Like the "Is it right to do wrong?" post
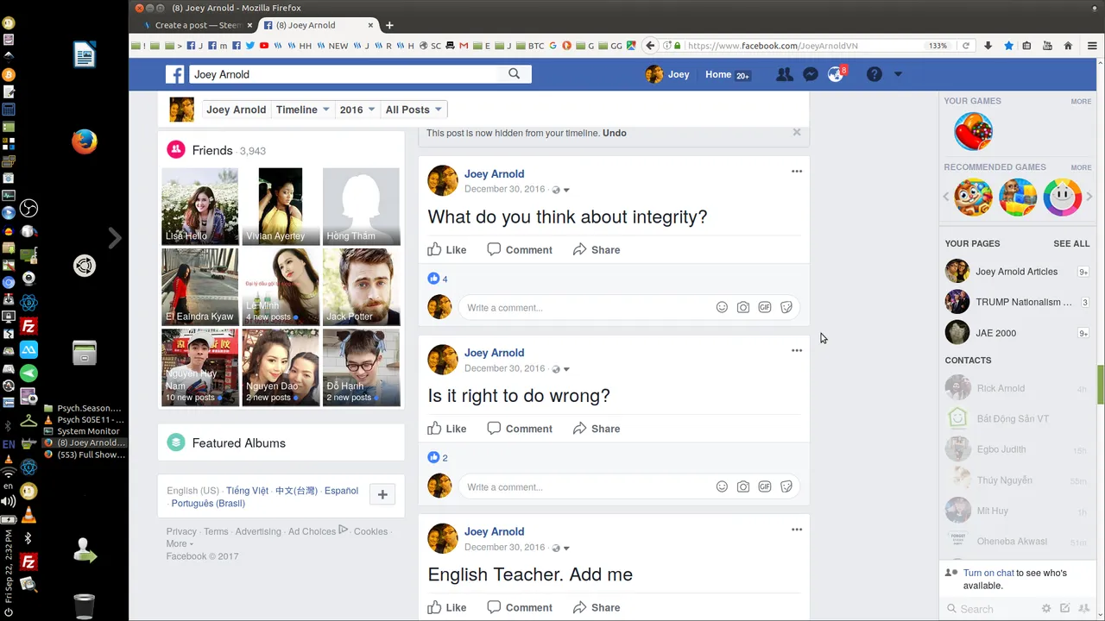The height and width of the screenshot is (621, 1105). (447, 429)
